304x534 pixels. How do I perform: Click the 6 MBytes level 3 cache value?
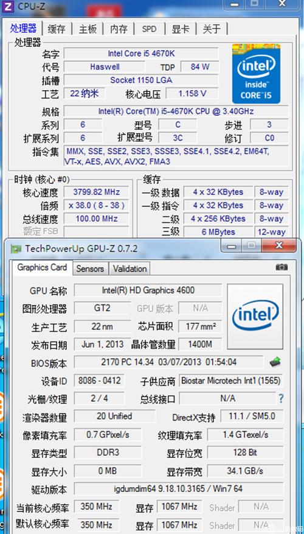[218, 232]
